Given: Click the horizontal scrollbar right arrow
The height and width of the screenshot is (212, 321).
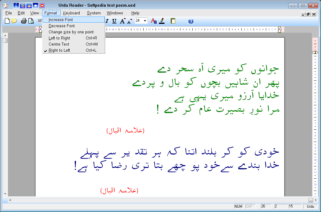Looking at the screenshot, I should pos(316,200).
